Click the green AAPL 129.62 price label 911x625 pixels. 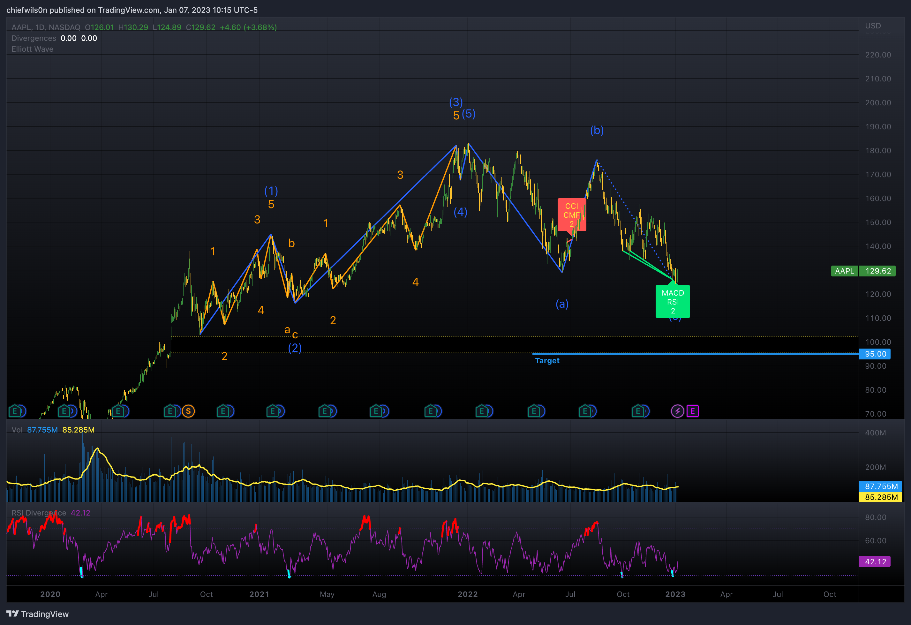coord(863,271)
